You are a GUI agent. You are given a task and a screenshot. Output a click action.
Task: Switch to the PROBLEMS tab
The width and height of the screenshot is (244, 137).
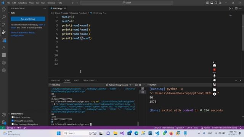[x=56, y=80]
